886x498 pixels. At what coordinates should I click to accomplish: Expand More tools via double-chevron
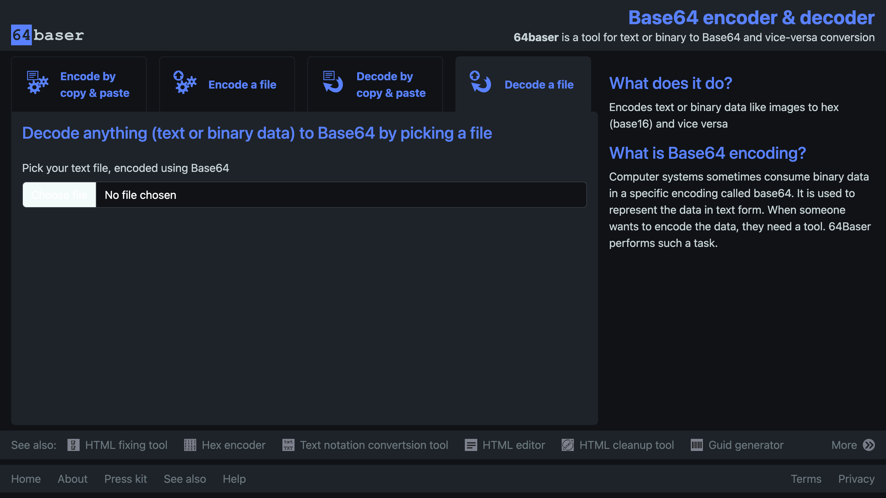point(869,445)
